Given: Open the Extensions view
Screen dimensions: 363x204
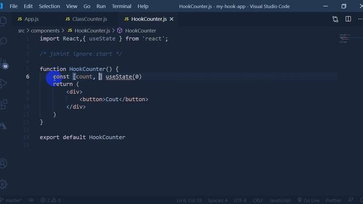Looking at the screenshot, I should (x=3, y=104).
